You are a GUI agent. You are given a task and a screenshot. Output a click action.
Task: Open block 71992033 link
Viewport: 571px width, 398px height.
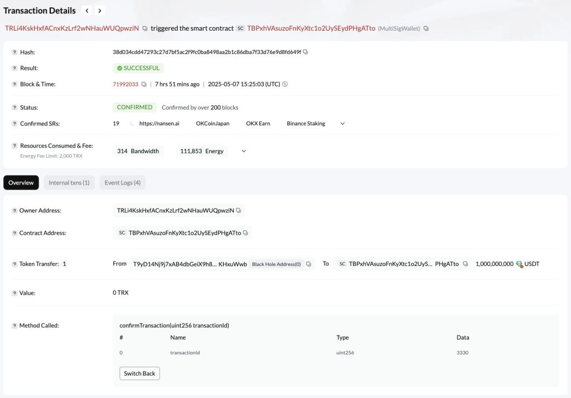[125, 84]
